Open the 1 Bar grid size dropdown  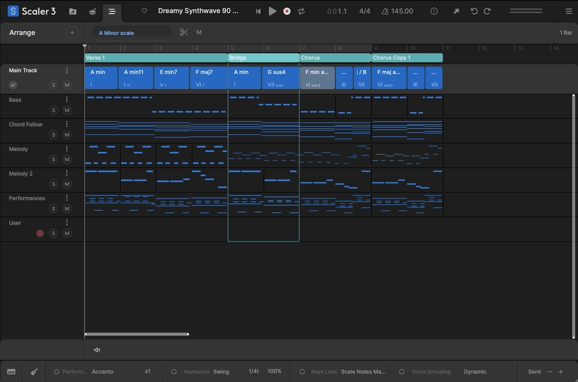tap(565, 33)
